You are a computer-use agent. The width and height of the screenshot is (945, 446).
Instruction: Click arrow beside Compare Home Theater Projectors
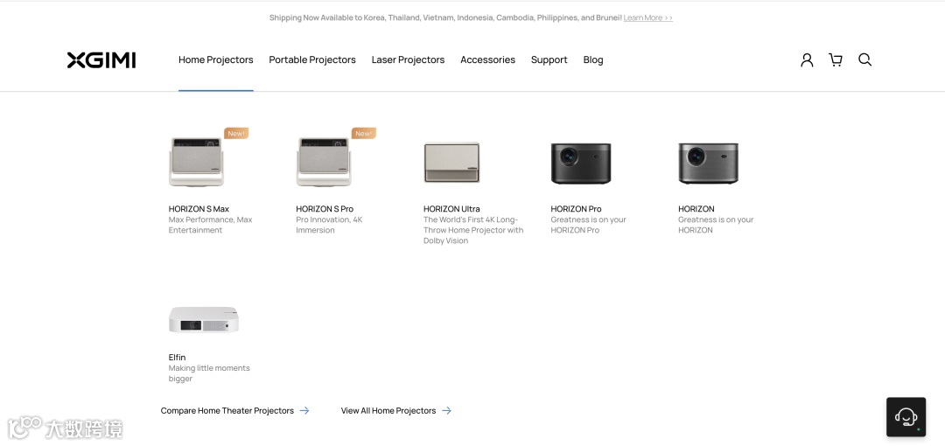pos(304,410)
